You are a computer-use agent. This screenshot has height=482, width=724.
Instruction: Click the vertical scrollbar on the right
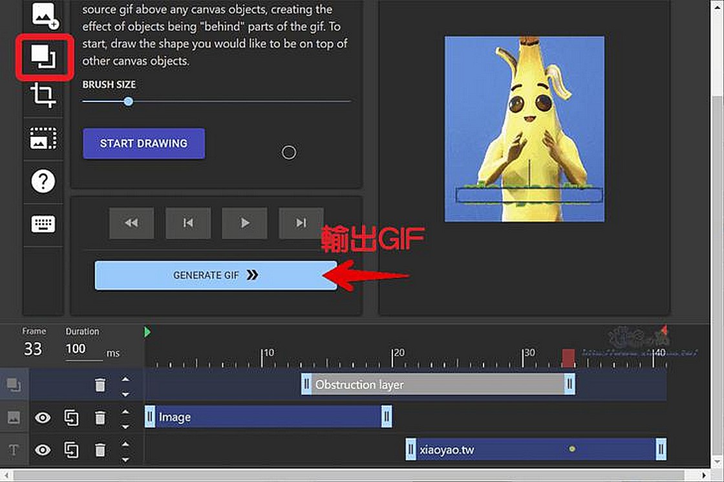tap(717, 277)
